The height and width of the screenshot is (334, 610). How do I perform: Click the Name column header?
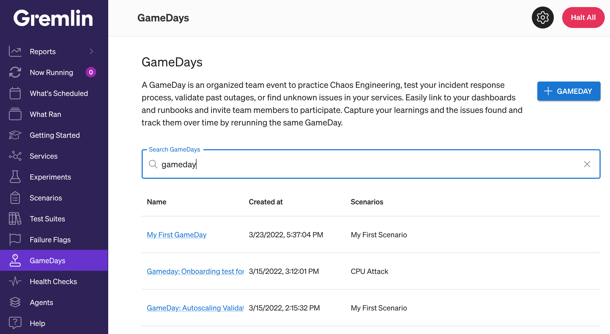pos(157,202)
